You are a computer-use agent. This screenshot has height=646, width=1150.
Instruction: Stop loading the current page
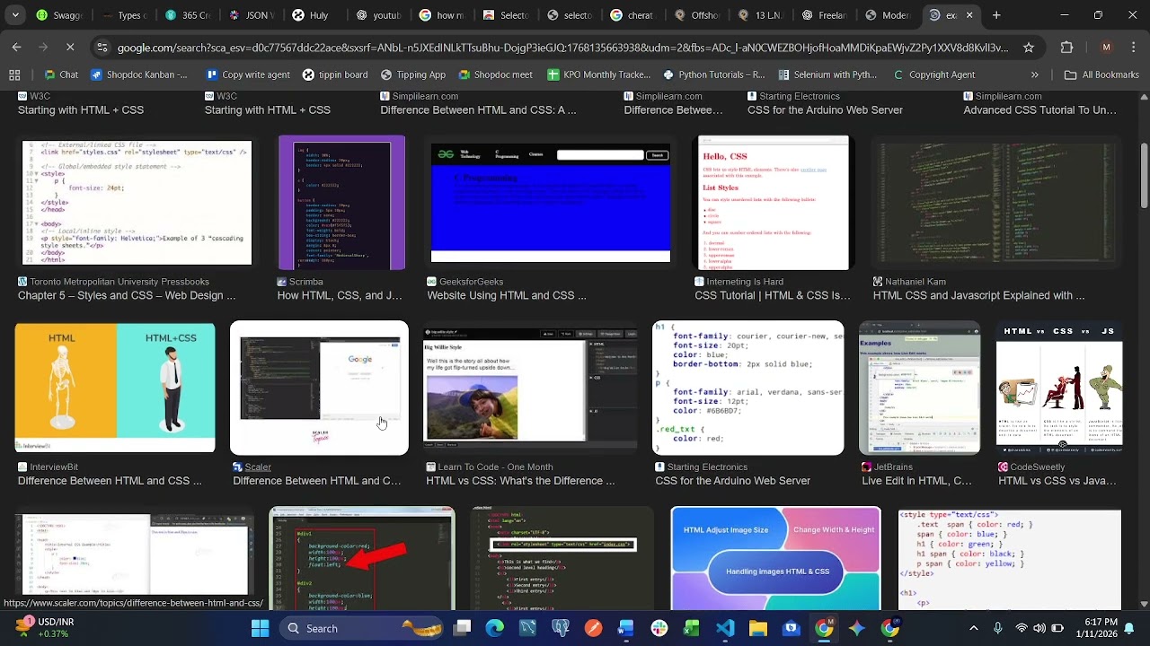(70, 48)
